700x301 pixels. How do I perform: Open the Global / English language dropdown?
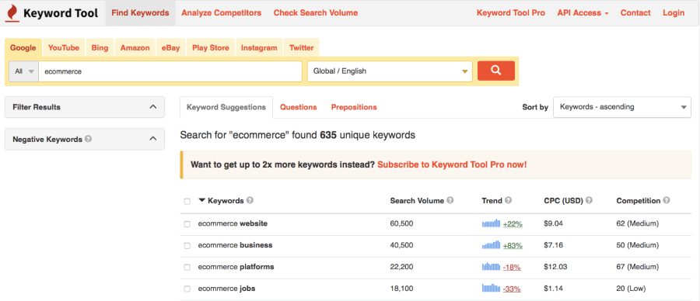(390, 71)
